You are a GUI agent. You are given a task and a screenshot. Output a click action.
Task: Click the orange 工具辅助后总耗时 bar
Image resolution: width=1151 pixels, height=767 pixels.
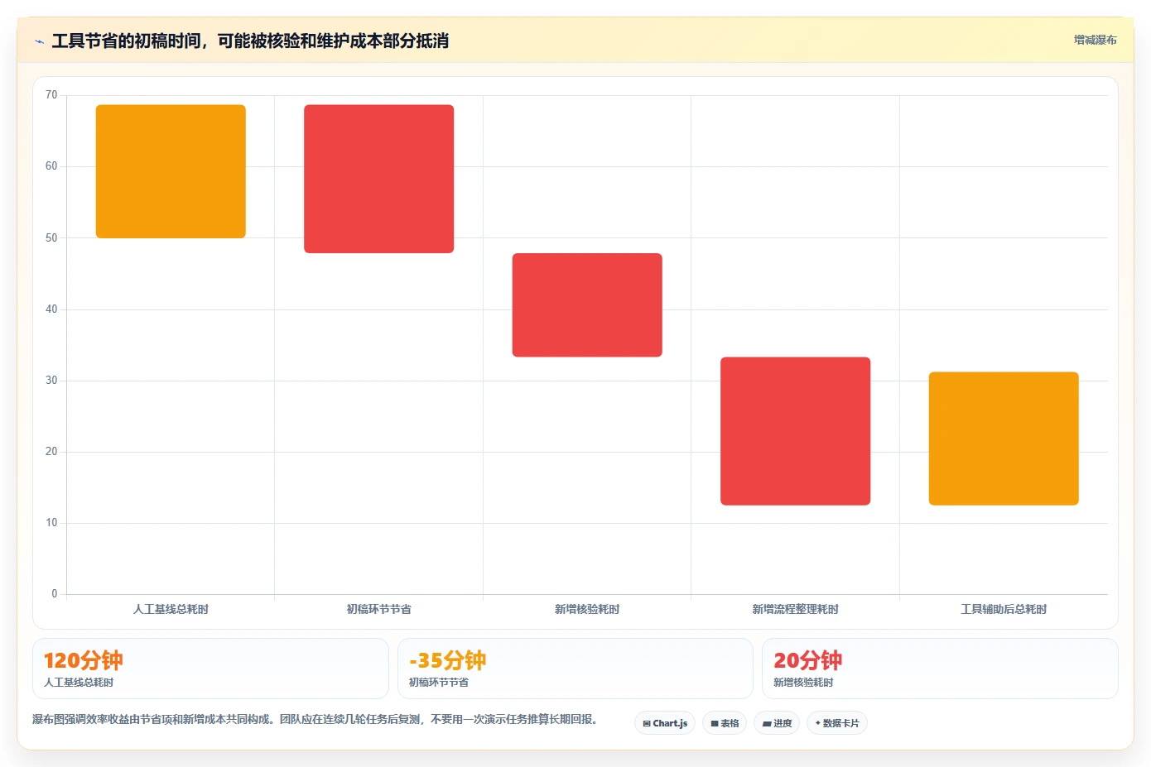click(x=1004, y=439)
